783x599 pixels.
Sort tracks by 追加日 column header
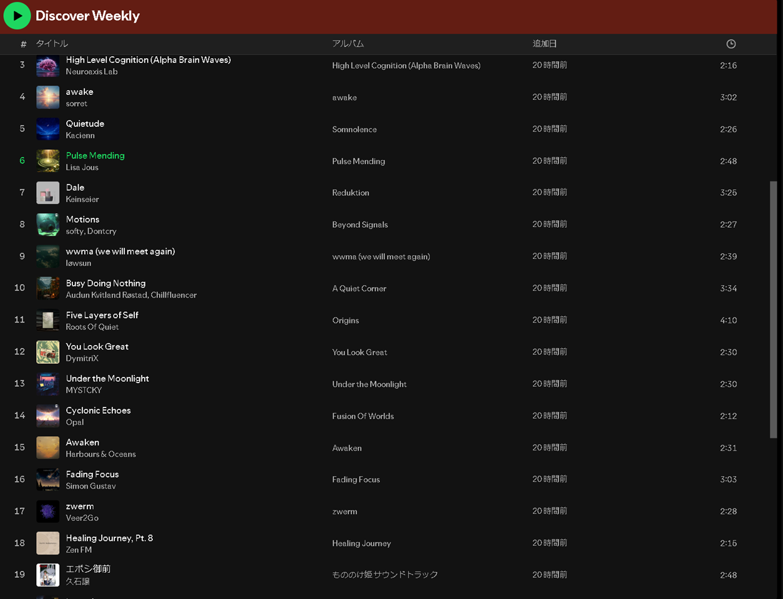coord(544,44)
